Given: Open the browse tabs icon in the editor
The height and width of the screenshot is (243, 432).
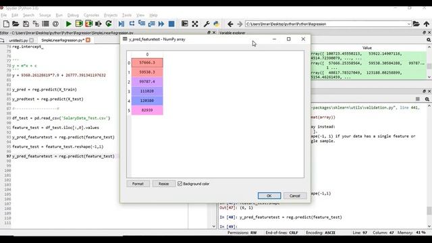Looking at the screenshot, I should point(3,40).
